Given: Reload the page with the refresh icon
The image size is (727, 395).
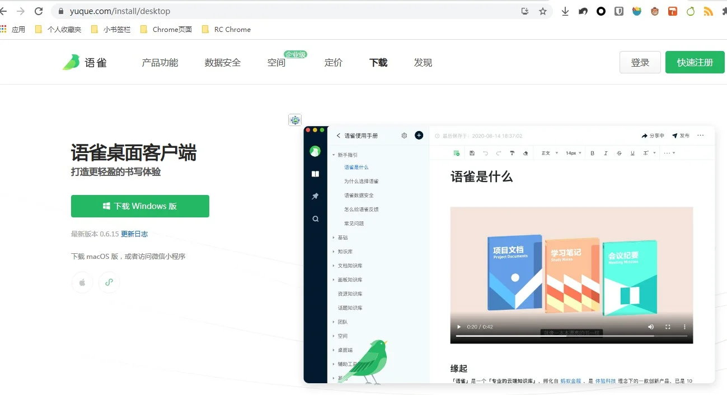Looking at the screenshot, I should 39,11.
